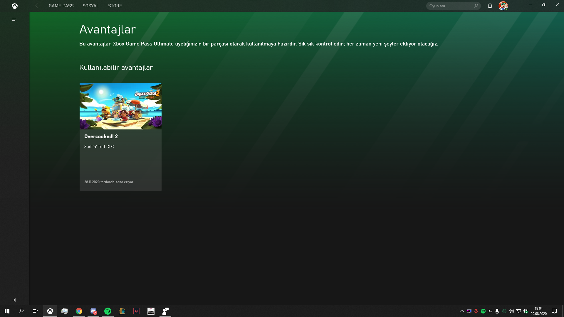Click the Avantajlar page heading
Image resolution: width=564 pixels, height=317 pixels.
(x=108, y=29)
